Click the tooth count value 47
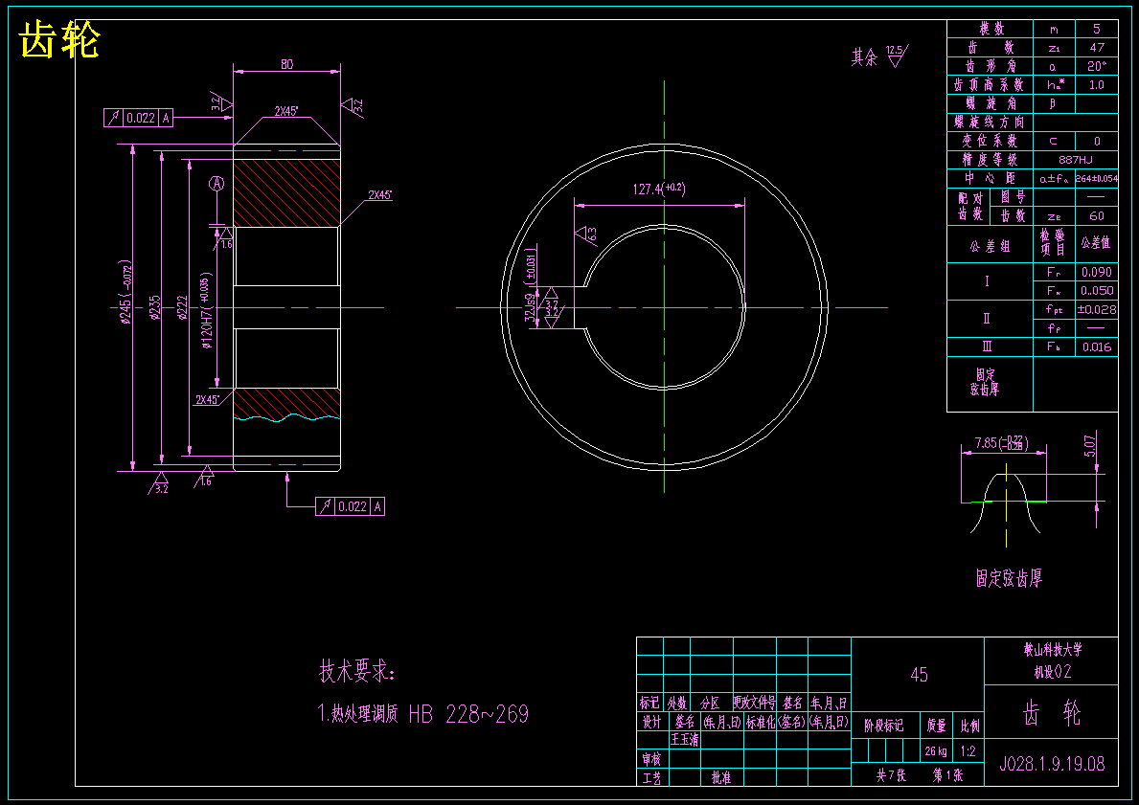1139x805 pixels. pos(1097,47)
